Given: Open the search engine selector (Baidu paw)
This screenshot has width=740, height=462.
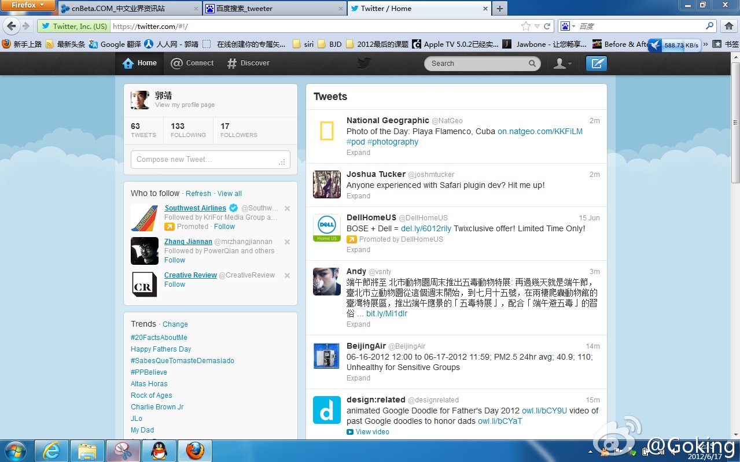Looking at the screenshot, I should pos(568,26).
